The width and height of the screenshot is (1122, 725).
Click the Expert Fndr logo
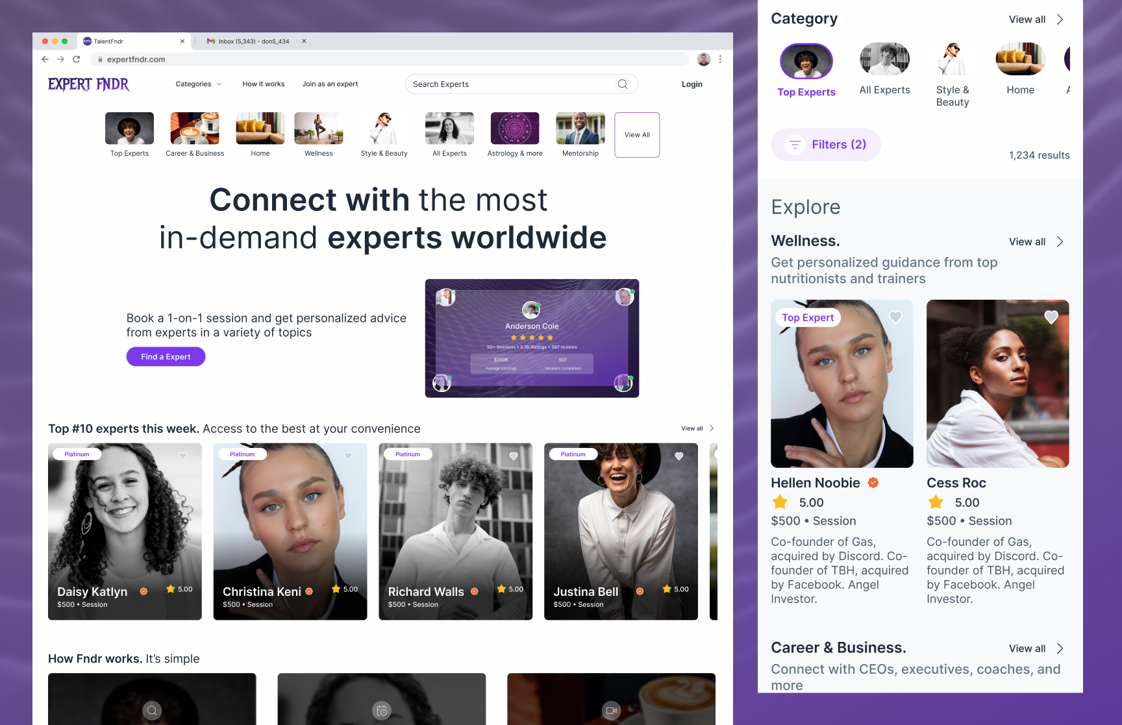coord(89,84)
